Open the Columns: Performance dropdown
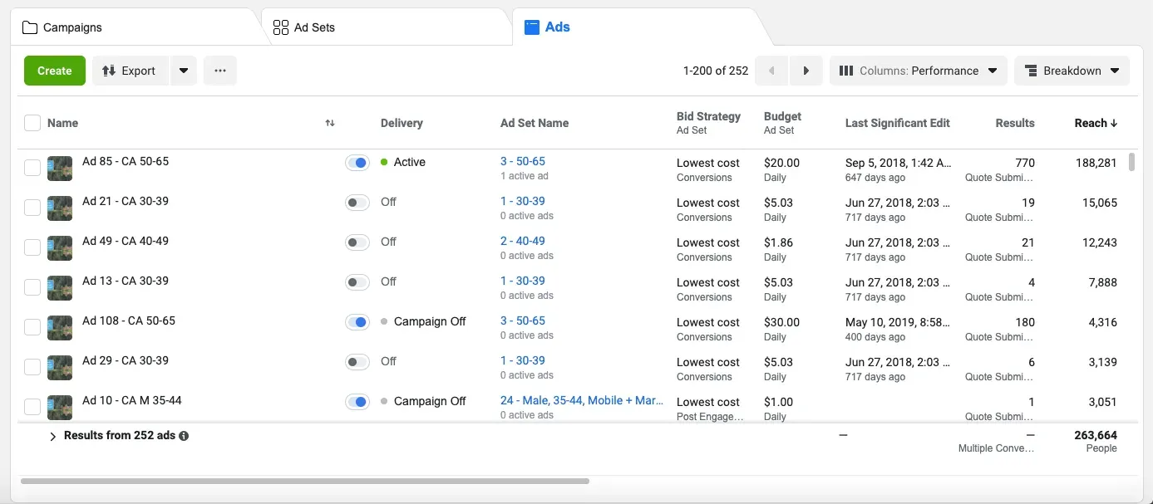 [x=918, y=71]
